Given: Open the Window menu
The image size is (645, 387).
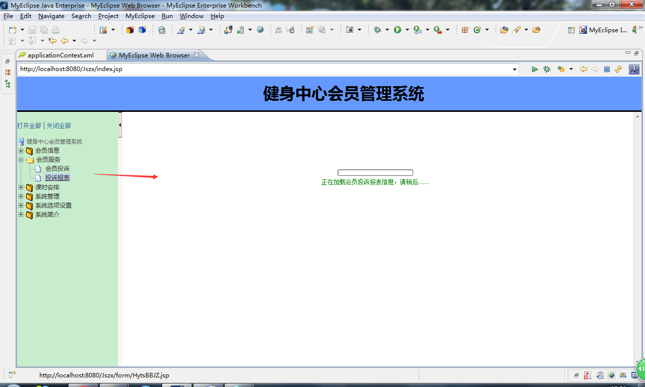Looking at the screenshot, I should coord(191,16).
